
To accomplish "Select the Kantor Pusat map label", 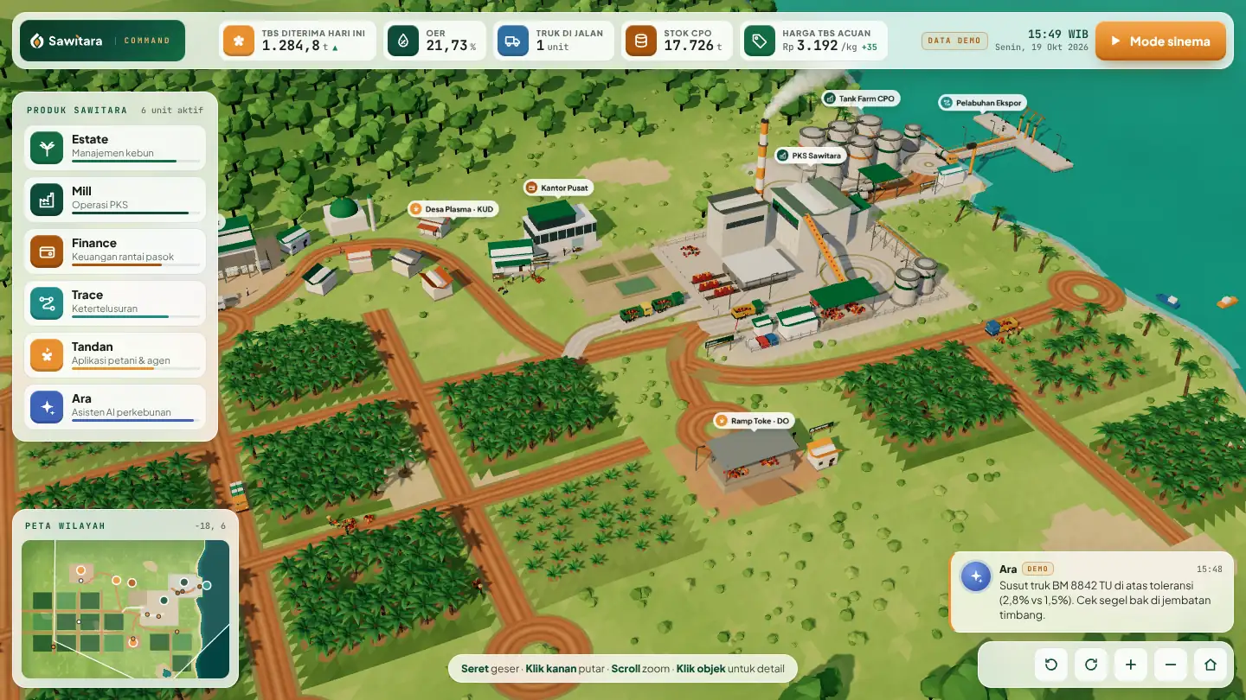I will [559, 188].
